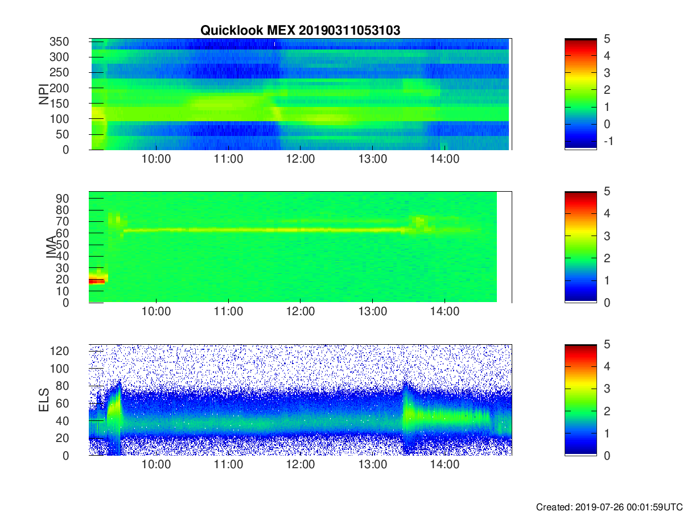Screen dimensions: 683x512
Task: Click the 3 label on the IMA color bar
Action: tap(607, 236)
